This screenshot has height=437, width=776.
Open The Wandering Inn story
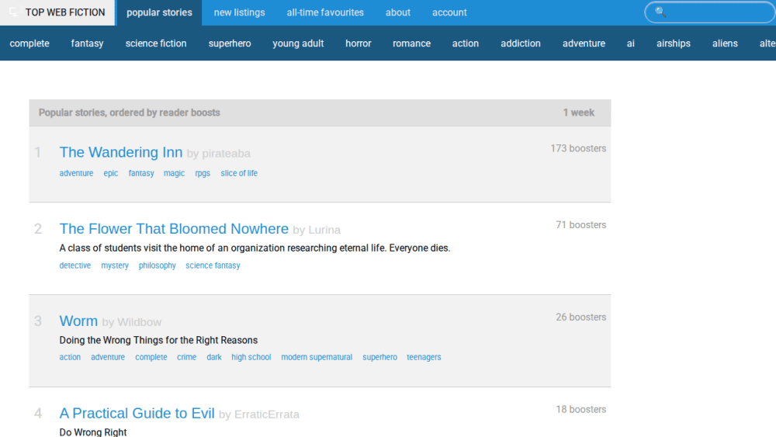coord(121,152)
